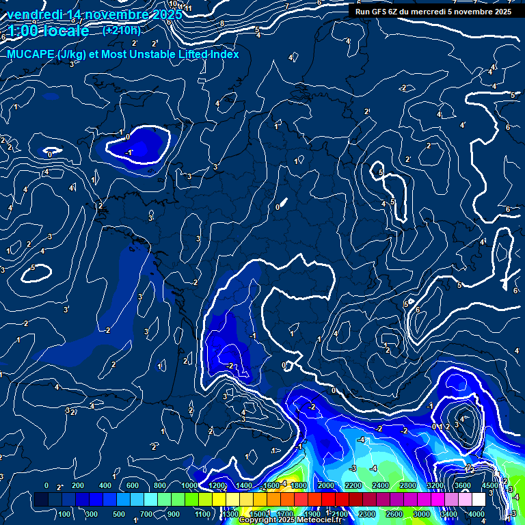
Task: Click the legend swatch between 3600 and 4000
Action: click(x=465, y=499)
